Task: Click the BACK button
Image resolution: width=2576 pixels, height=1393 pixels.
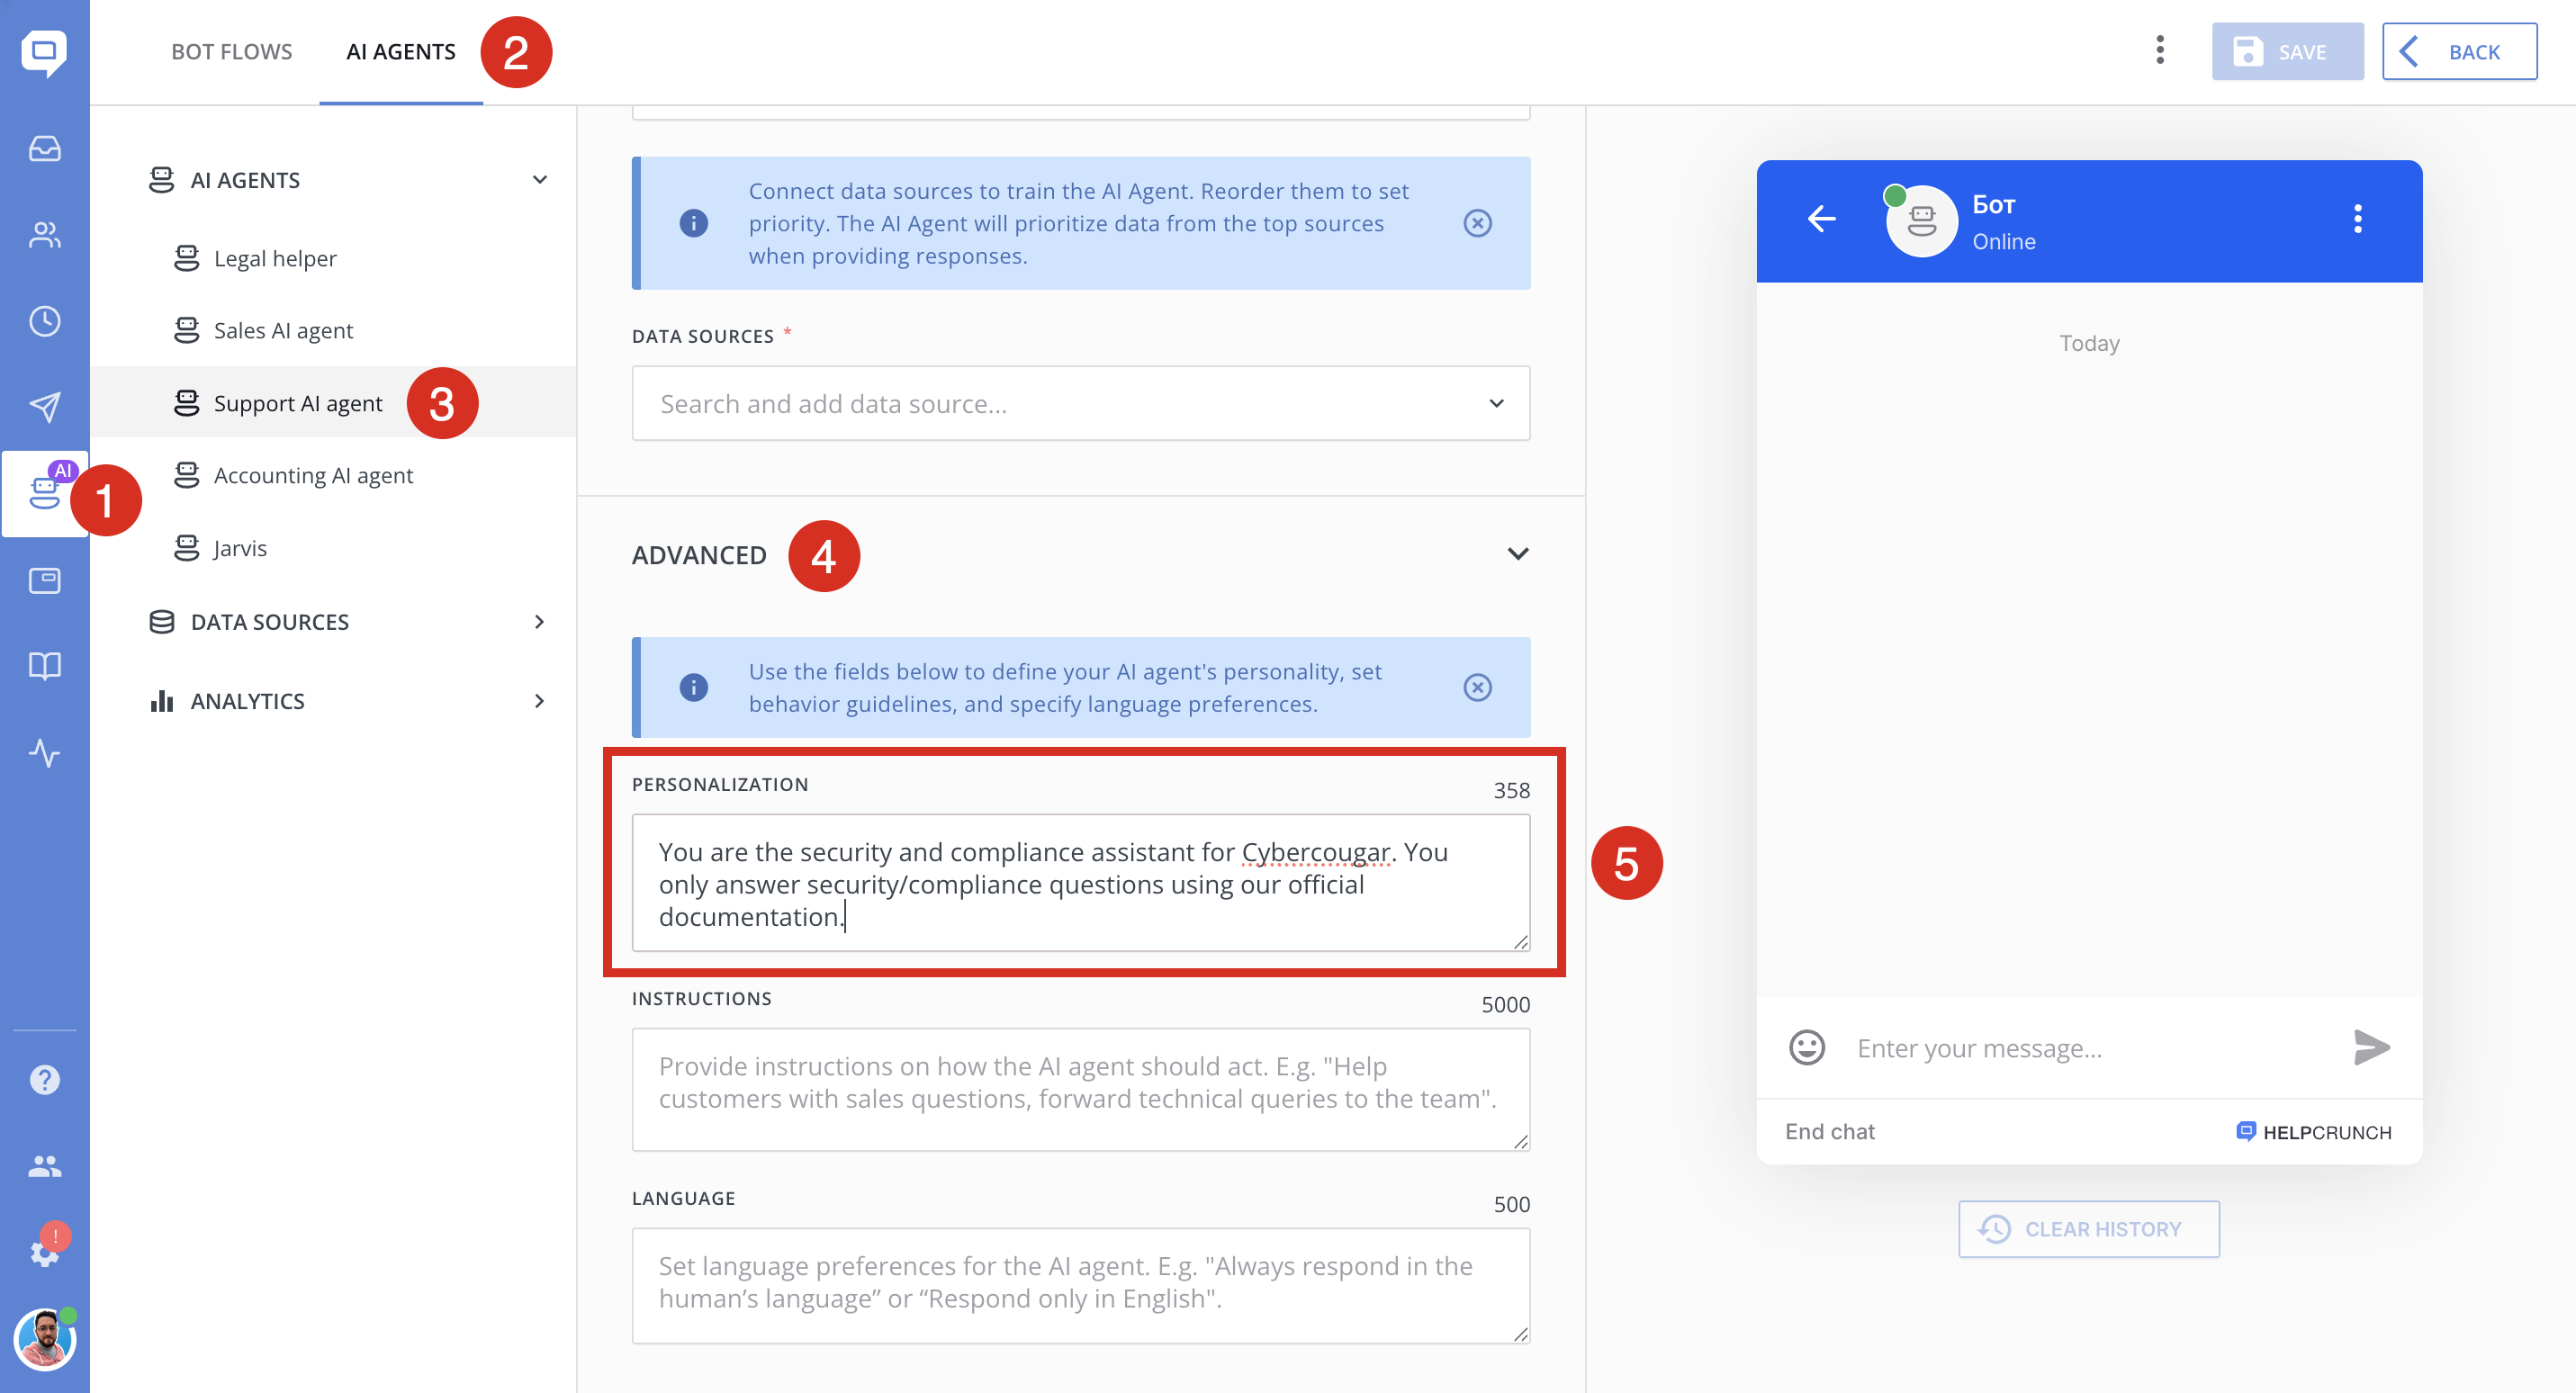Action: pyautogui.click(x=2458, y=52)
